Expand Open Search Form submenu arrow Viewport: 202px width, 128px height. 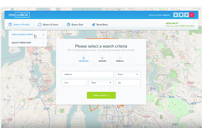[x=43, y=35]
